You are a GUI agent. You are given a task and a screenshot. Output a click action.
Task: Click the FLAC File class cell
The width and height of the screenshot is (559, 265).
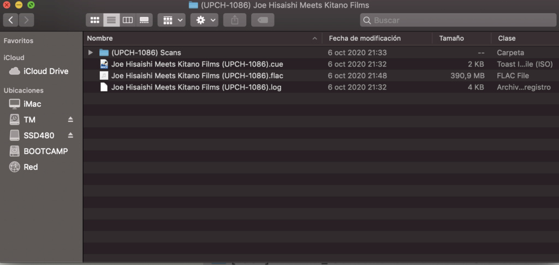(513, 76)
